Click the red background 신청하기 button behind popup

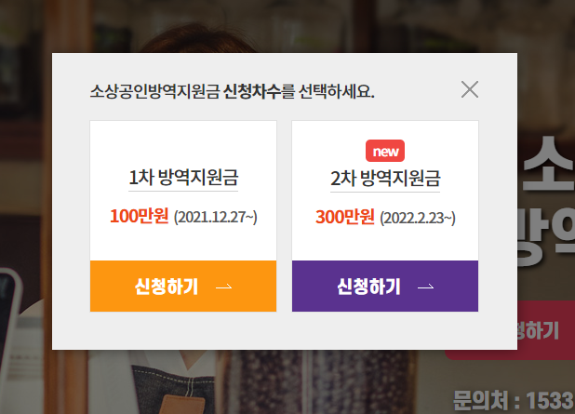click(545, 330)
